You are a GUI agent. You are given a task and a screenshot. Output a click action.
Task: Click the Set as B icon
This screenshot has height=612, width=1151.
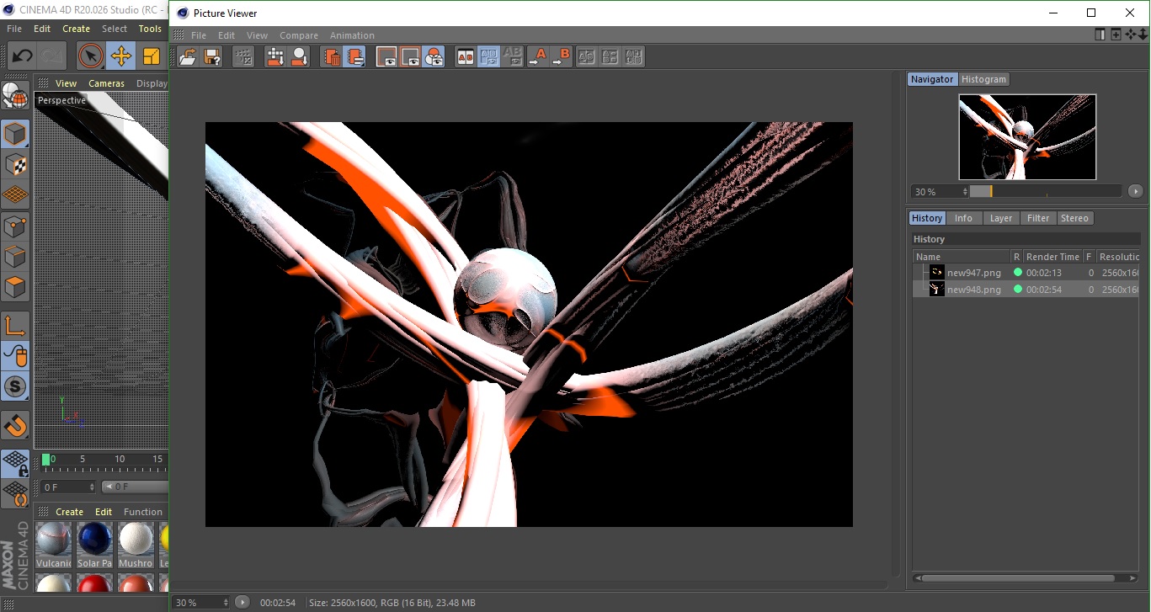pyautogui.click(x=561, y=57)
